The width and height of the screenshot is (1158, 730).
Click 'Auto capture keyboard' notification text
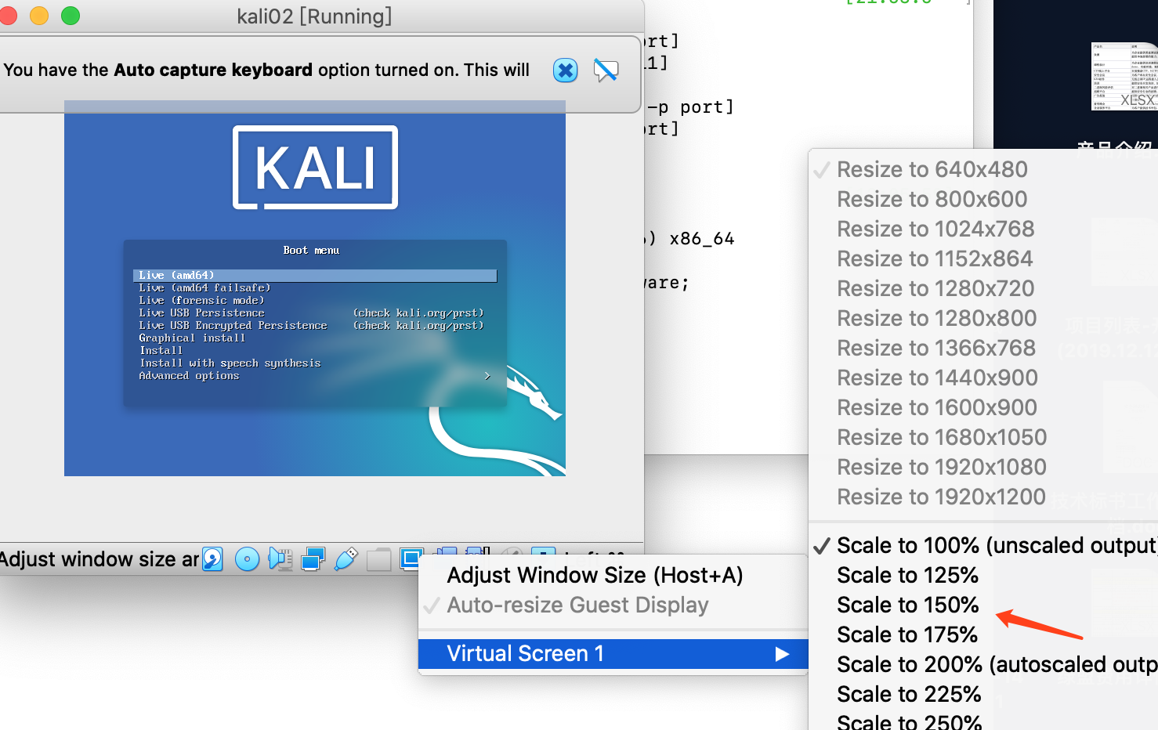coord(213,70)
